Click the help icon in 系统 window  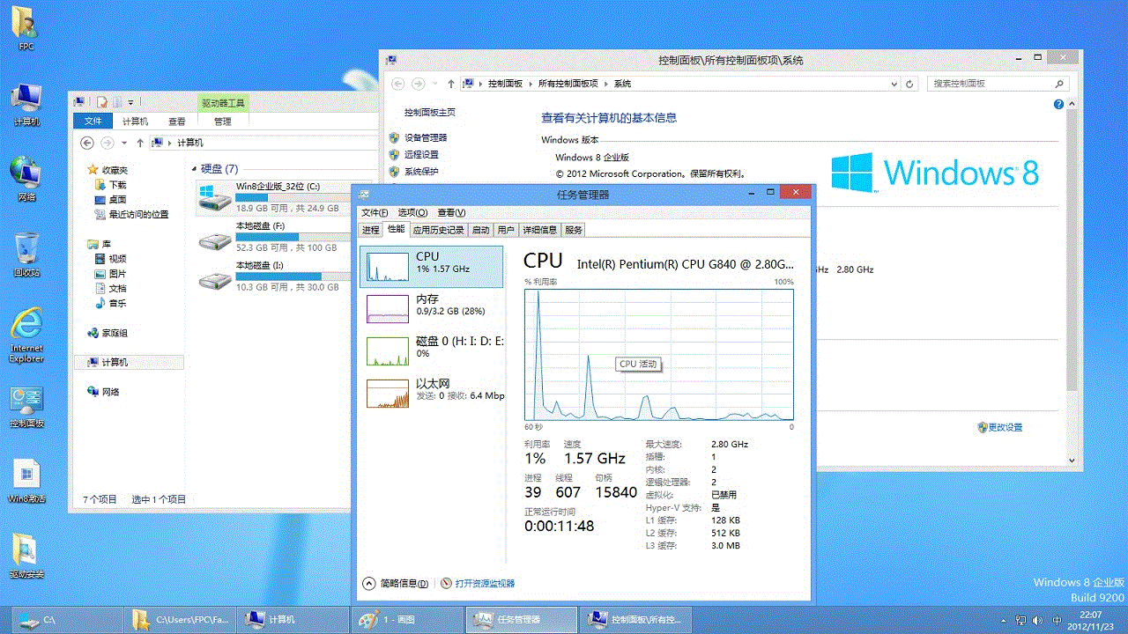[x=1059, y=104]
